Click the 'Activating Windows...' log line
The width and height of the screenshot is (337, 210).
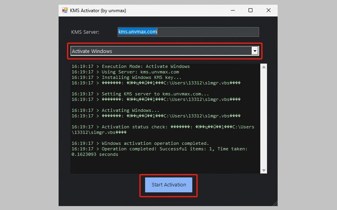pos(116,110)
